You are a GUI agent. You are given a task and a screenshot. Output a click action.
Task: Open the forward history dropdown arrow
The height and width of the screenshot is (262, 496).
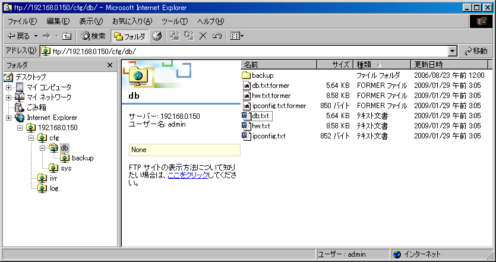click(x=57, y=36)
